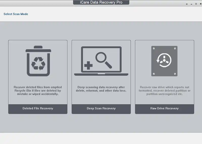The image size is (202, 144).
Task: Click the laptop deep scan icon
Action: click(x=101, y=61)
